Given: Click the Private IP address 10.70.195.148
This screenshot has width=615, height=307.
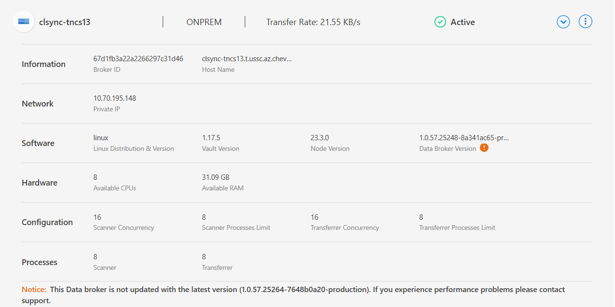Looking at the screenshot, I should pos(114,98).
